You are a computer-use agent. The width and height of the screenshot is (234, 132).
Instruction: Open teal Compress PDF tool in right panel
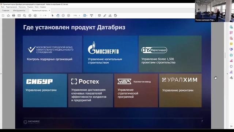tap(231, 55)
